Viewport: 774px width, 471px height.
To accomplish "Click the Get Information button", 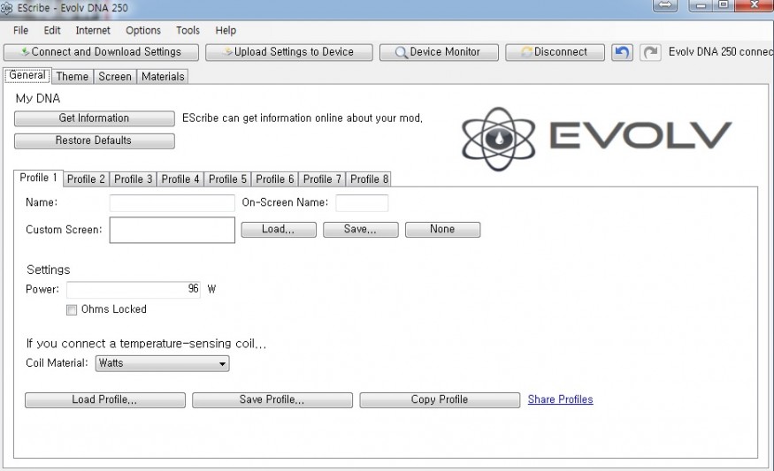I will point(95,118).
